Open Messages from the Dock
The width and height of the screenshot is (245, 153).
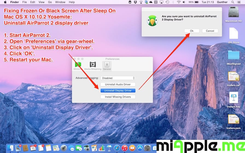click(x=71, y=148)
